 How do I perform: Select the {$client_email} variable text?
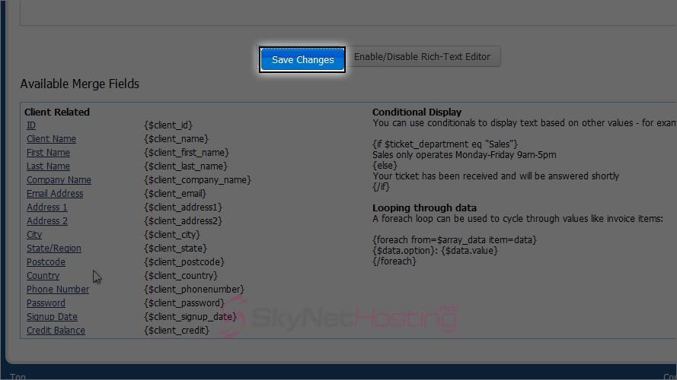[x=175, y=194]
